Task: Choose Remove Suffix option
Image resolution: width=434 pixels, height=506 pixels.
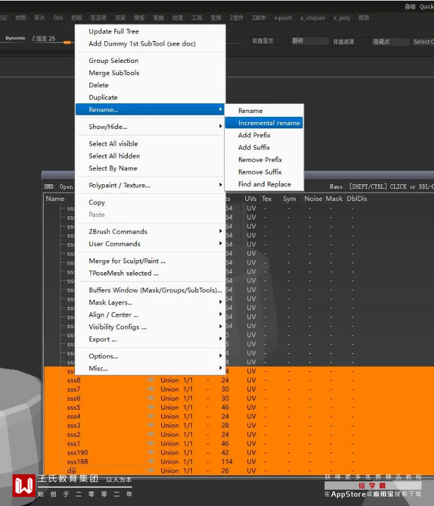Action: [264, 172]
